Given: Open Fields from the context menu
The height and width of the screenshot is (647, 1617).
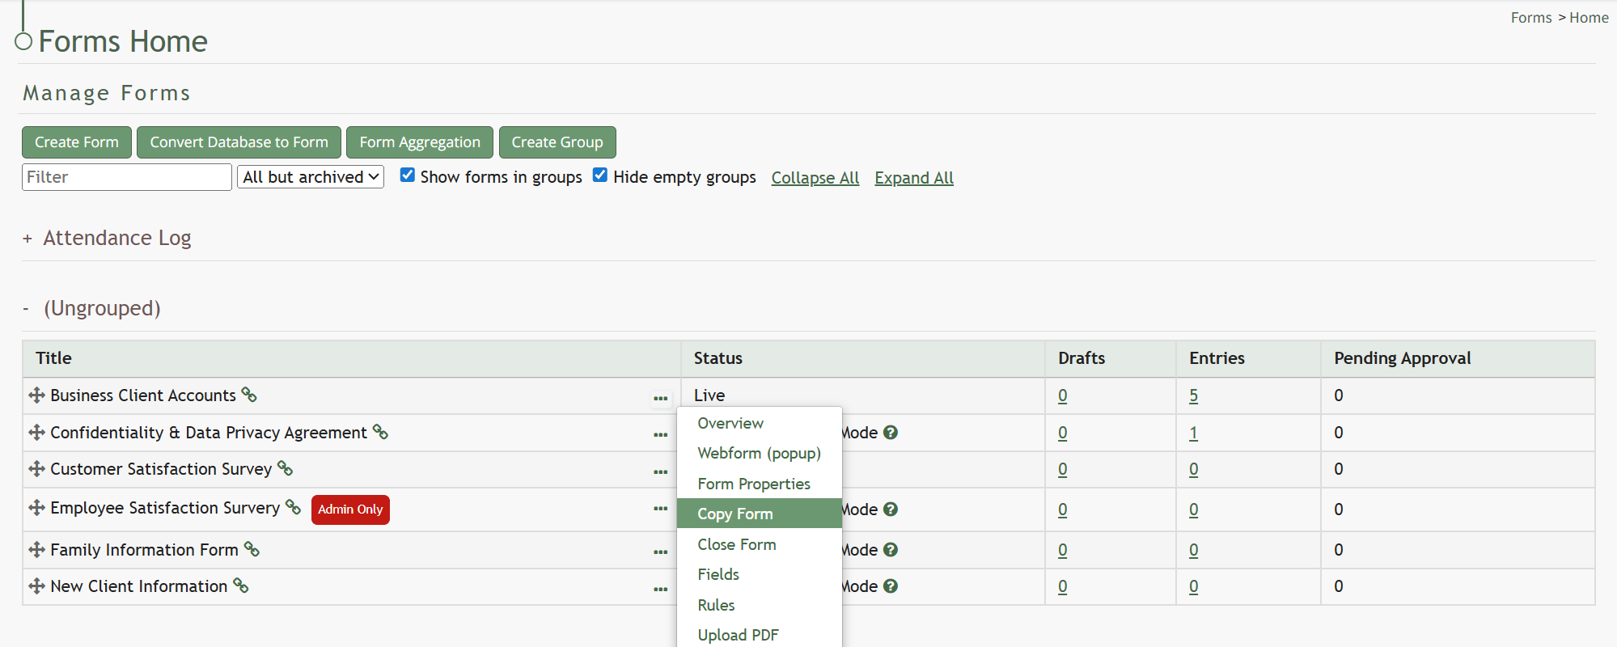Looking at the screenshot, I should pyautogui.click(x=760, y=574).
